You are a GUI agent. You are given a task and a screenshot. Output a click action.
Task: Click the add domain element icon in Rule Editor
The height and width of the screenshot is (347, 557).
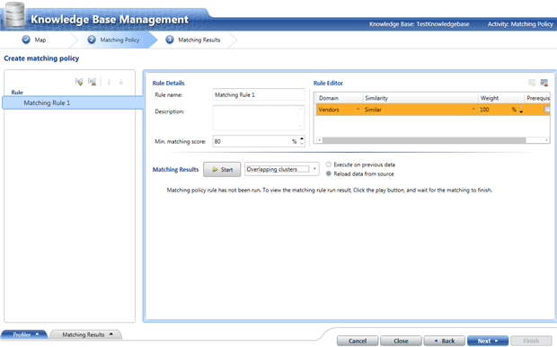[x=532, y=83]
